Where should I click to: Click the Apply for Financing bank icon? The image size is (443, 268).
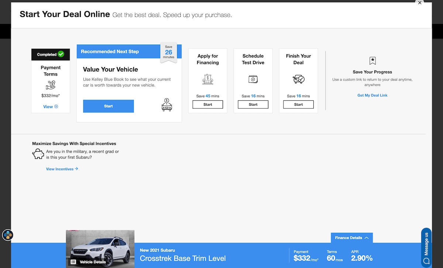coord(207,79)
